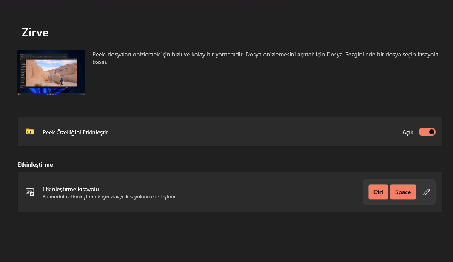Click the shortcut customization hint text
453x262 pixels.
click(x=109, y=196)
